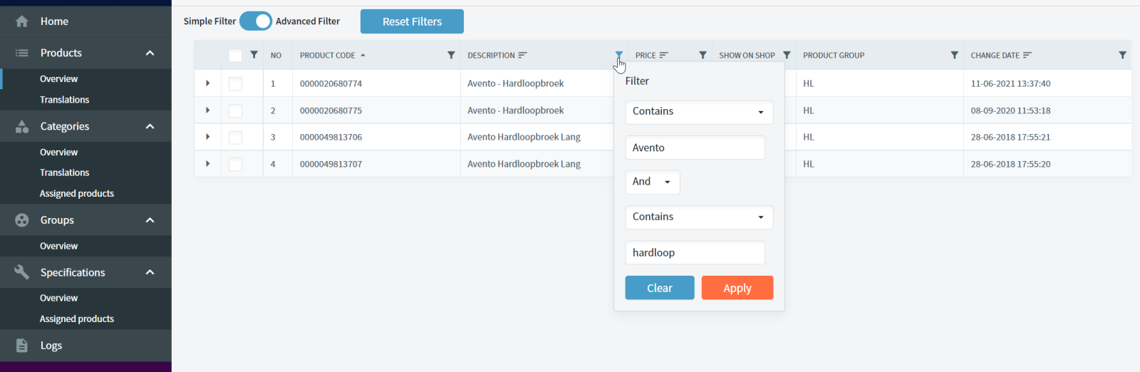Go to Assigned products under Specifications

[x=76, y=319]
